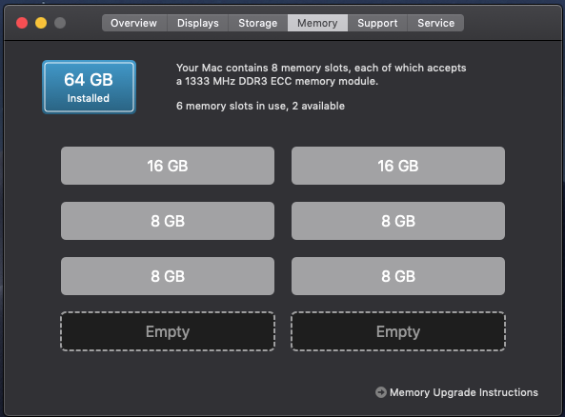565x417 pixels.
Task: Switch to the Overview tab
Action: [133, 23]
